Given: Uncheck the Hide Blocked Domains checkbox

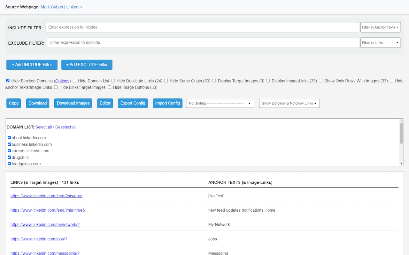Looking at the screenshot, I should tap(8, 81).
